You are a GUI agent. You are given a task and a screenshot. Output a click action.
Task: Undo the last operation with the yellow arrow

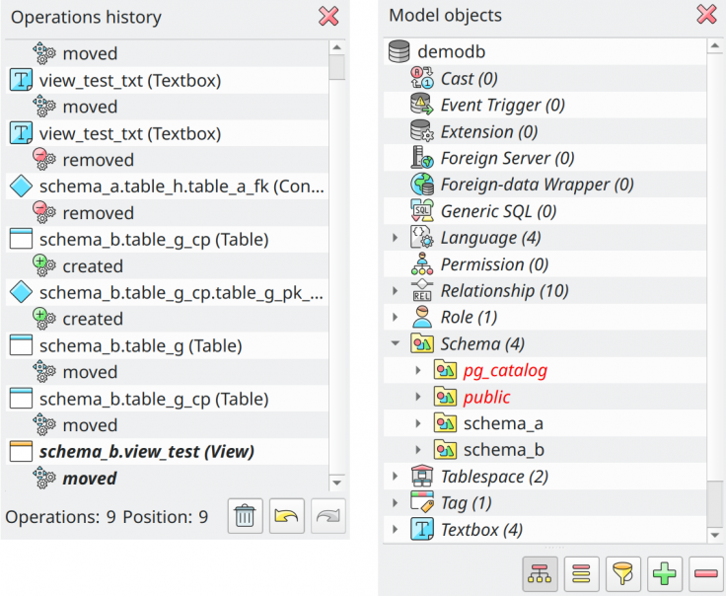coord(287,516)
